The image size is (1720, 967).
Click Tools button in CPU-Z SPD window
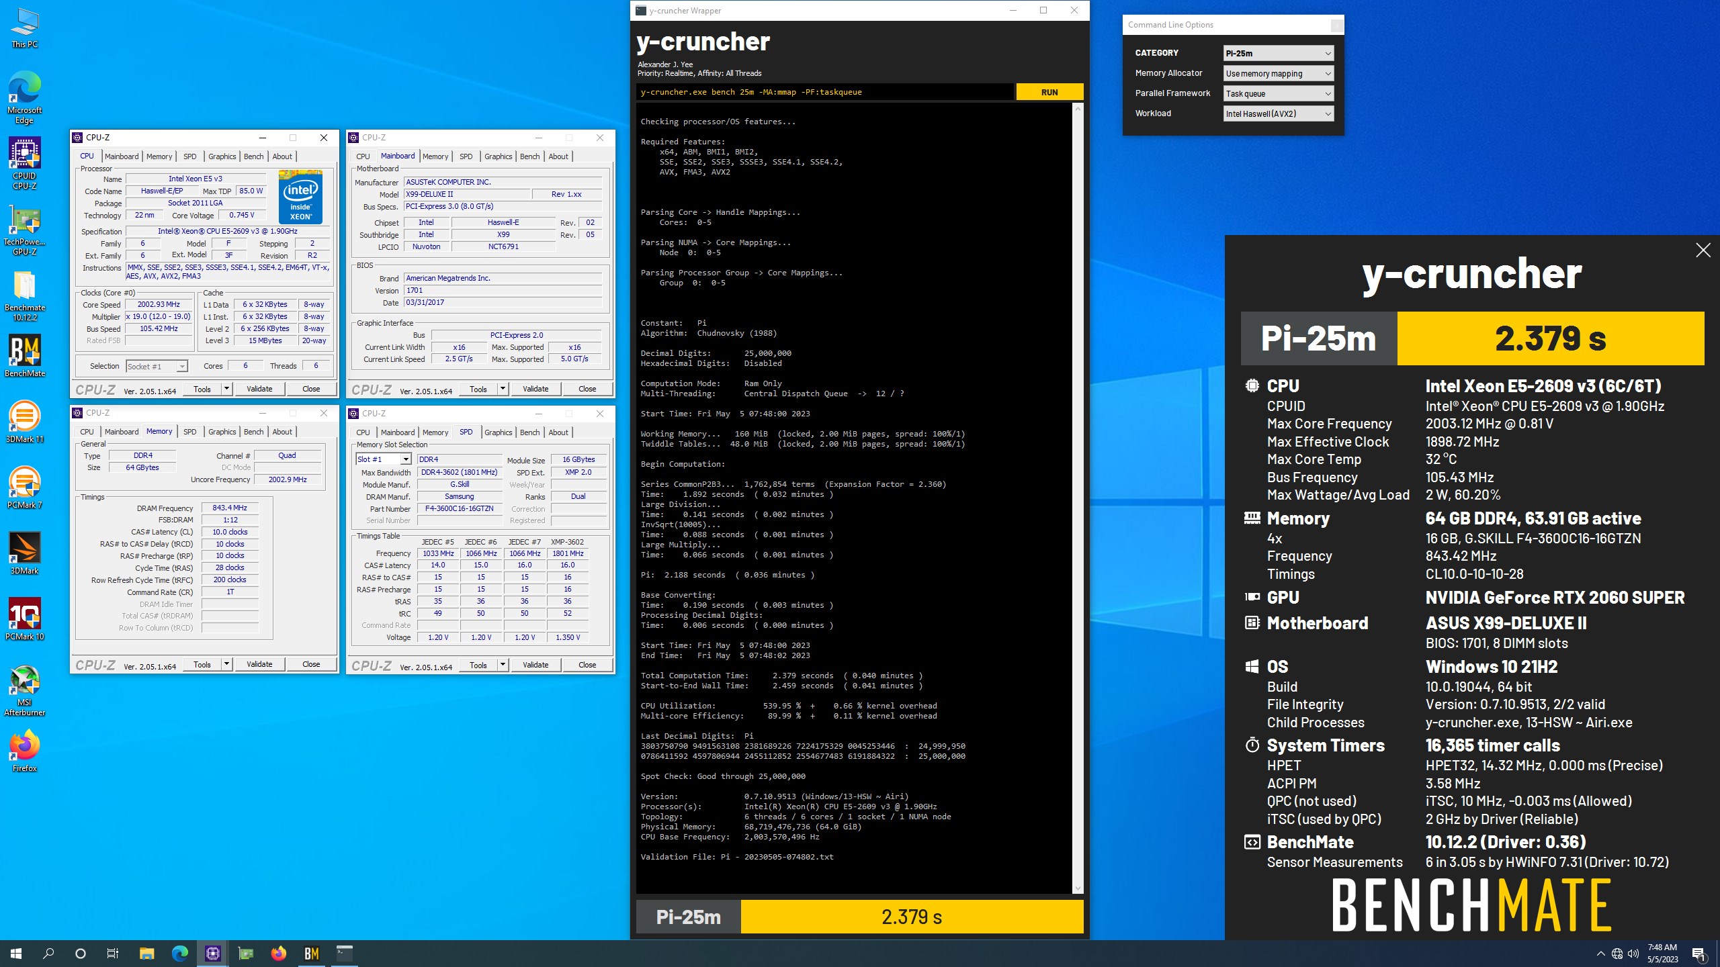[x=478, y=665]
